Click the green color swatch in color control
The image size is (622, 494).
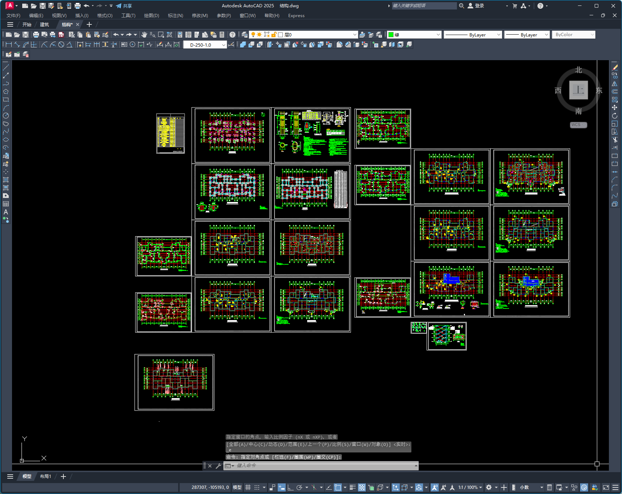click(391, 35)
